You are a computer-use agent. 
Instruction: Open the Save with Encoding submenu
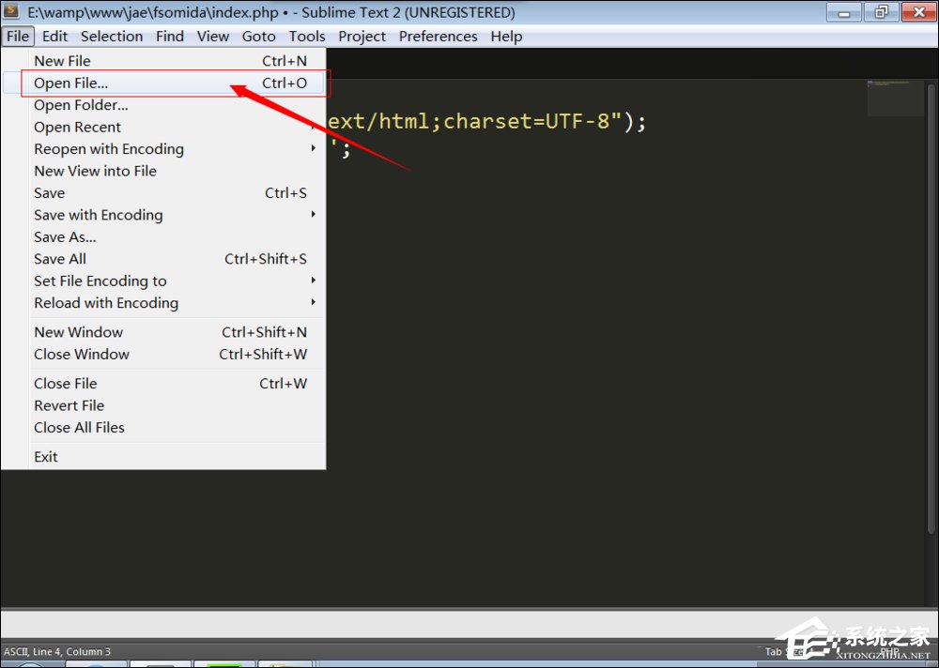(x=99, y=215)
